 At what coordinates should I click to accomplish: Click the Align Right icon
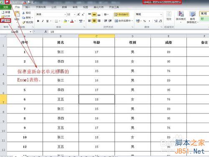(99, 21)
